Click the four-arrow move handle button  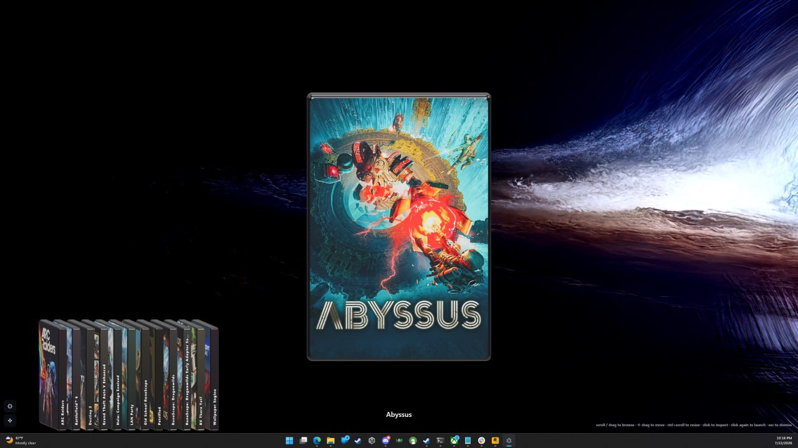point(10,421)
